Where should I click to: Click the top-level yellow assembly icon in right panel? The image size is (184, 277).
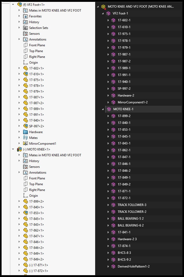(x=104, y=7)
